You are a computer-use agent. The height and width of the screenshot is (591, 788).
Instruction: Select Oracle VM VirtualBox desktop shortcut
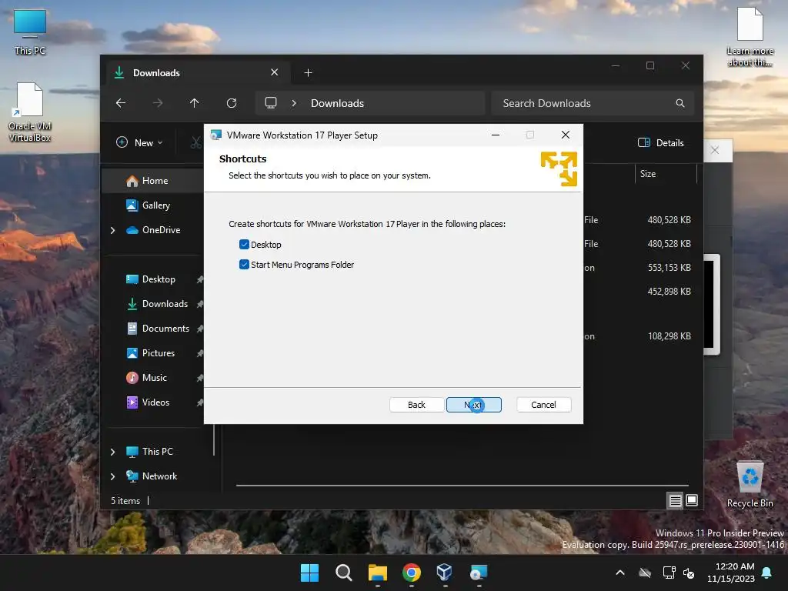(30, 112)
